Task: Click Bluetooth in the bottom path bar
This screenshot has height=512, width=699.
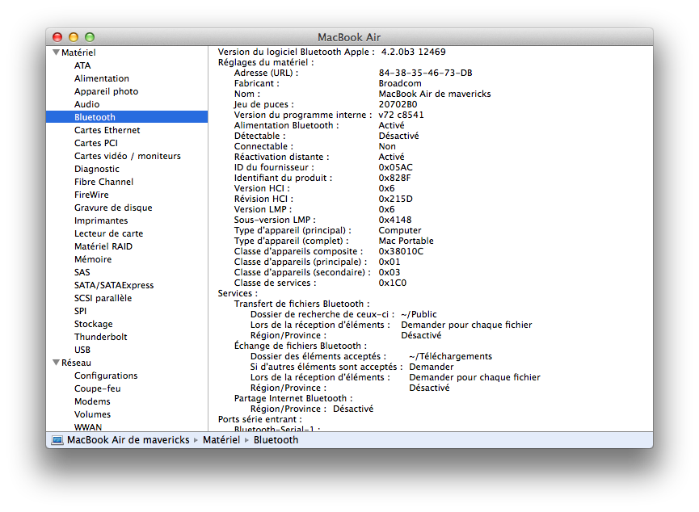Action: pyautogui.click(x=276, y=440)
